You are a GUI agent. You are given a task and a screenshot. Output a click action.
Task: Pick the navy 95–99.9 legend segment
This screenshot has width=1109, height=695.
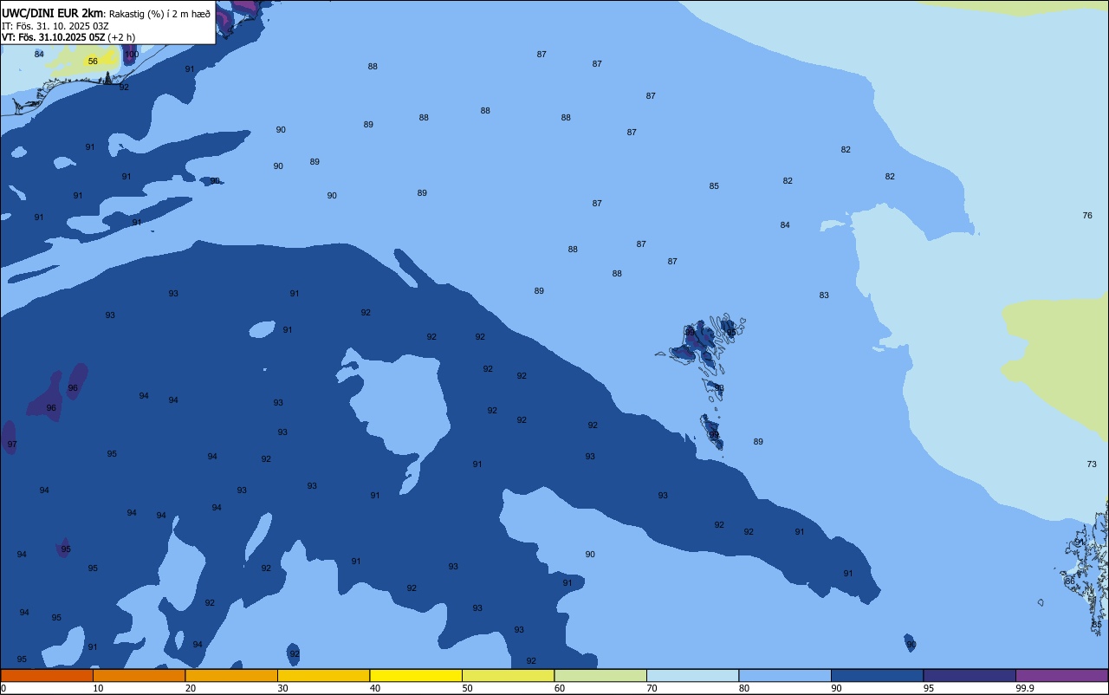pyautogui.click(x=970, y=675)
